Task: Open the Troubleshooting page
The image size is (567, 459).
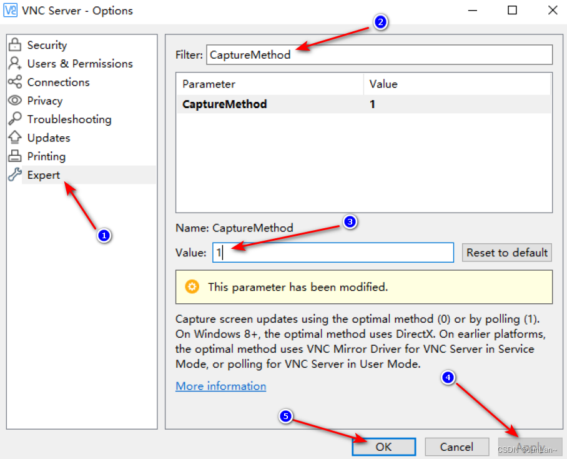Action: [x=69, y=119]
